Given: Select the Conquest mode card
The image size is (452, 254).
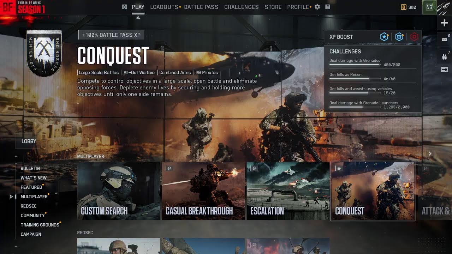Looking at the screenshot, I should [373, 191].
